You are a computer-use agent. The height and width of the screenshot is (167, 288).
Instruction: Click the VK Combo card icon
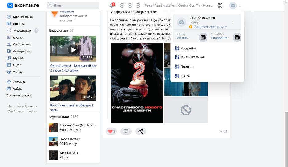(237, 37)
